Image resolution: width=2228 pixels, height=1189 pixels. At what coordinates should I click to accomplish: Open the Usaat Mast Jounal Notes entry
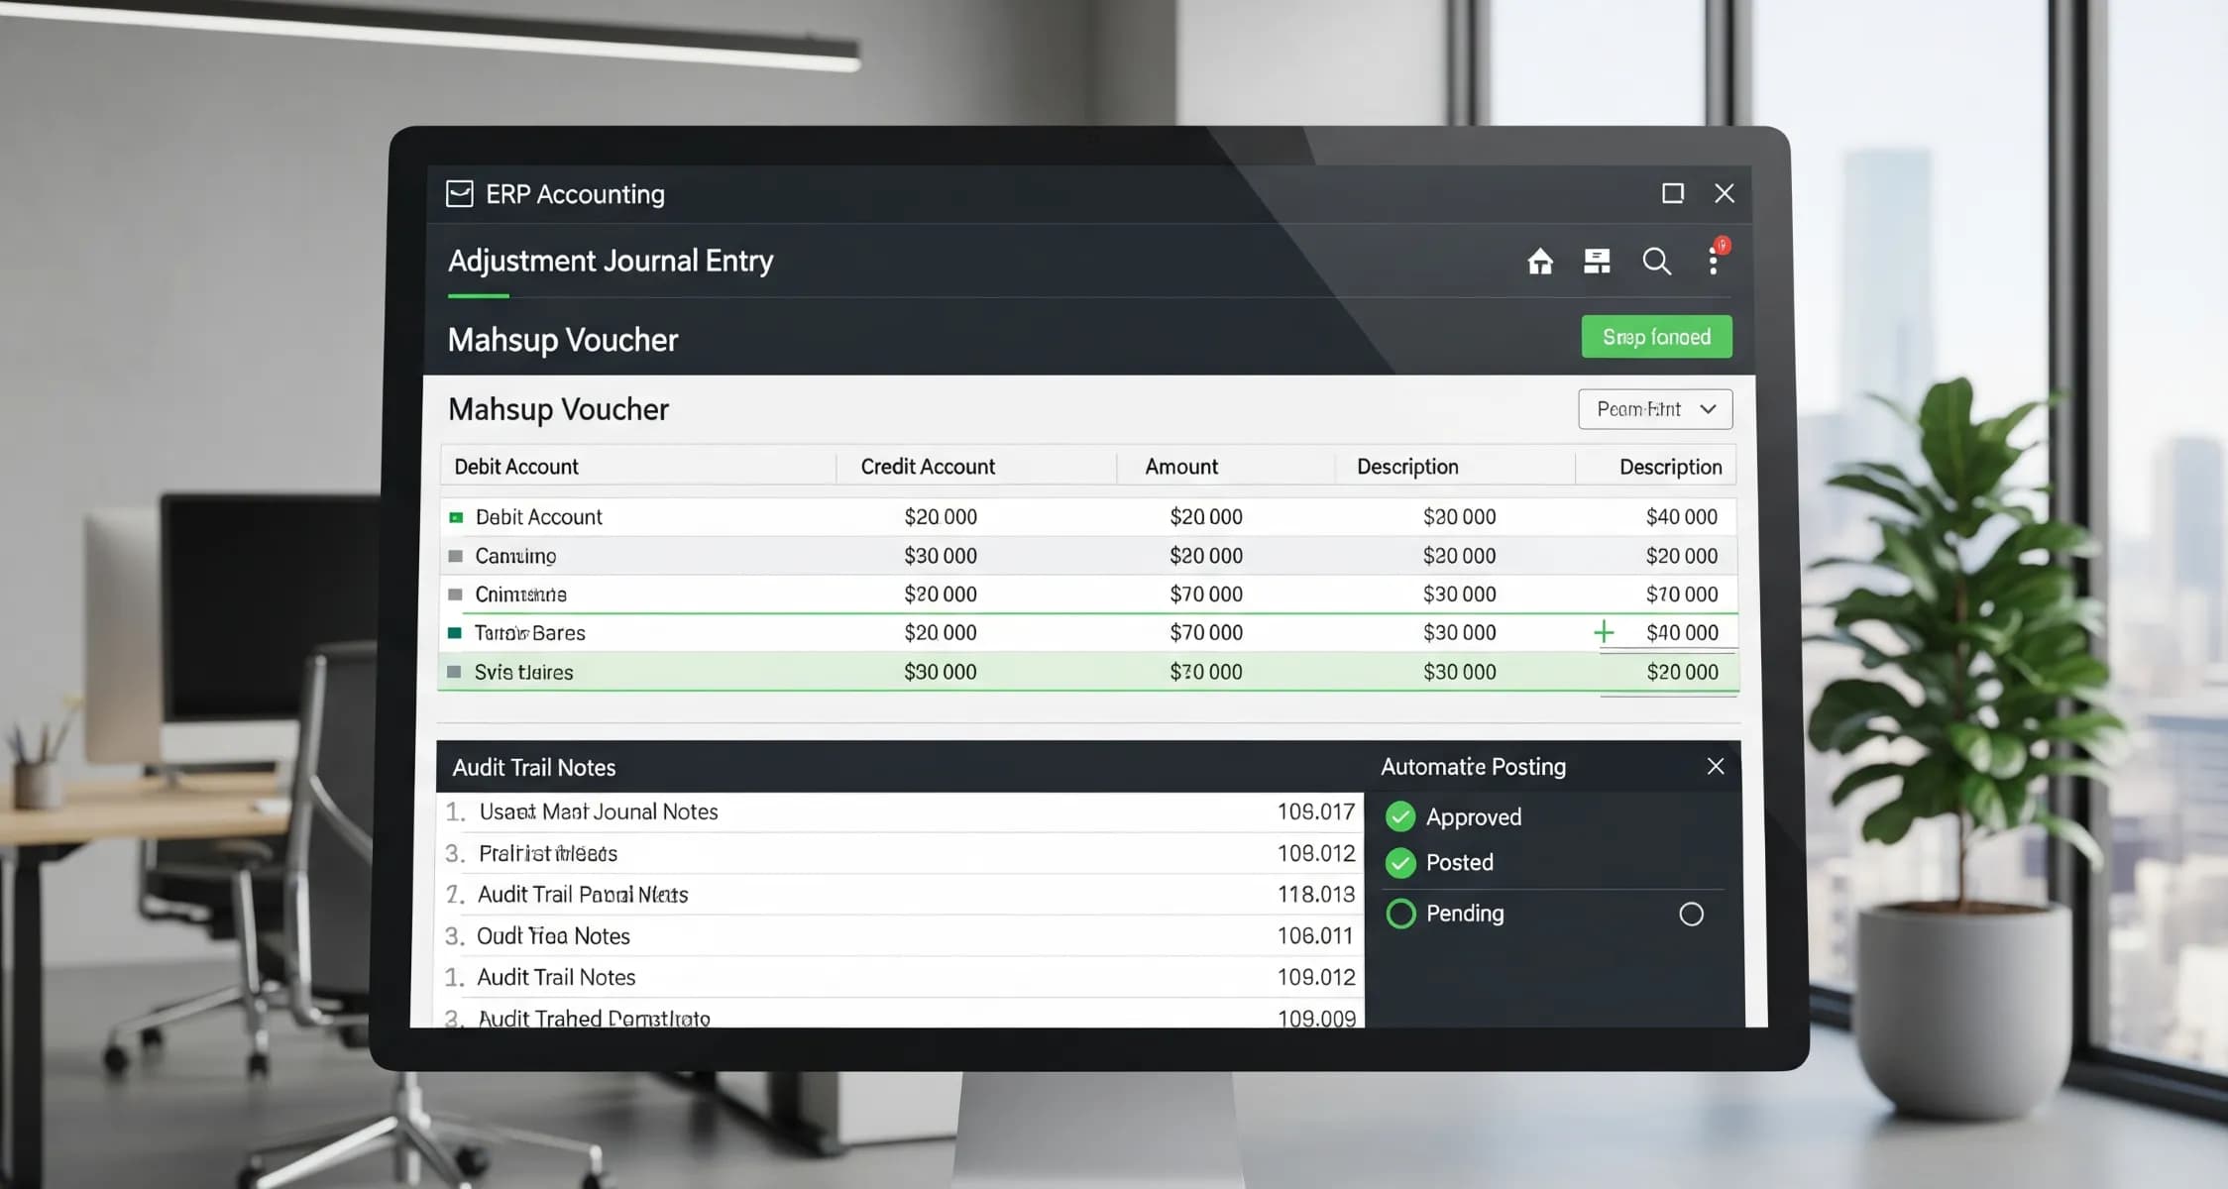coord(599,811)
